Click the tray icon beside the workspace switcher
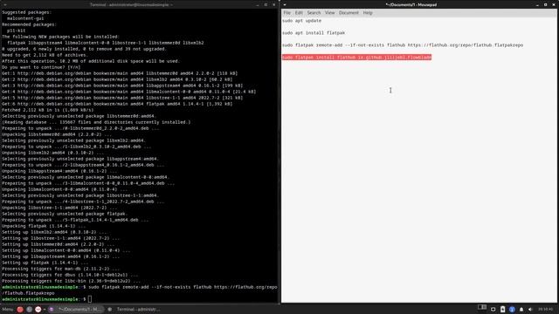Screen dimensions: 559x314 pos(493,310)
